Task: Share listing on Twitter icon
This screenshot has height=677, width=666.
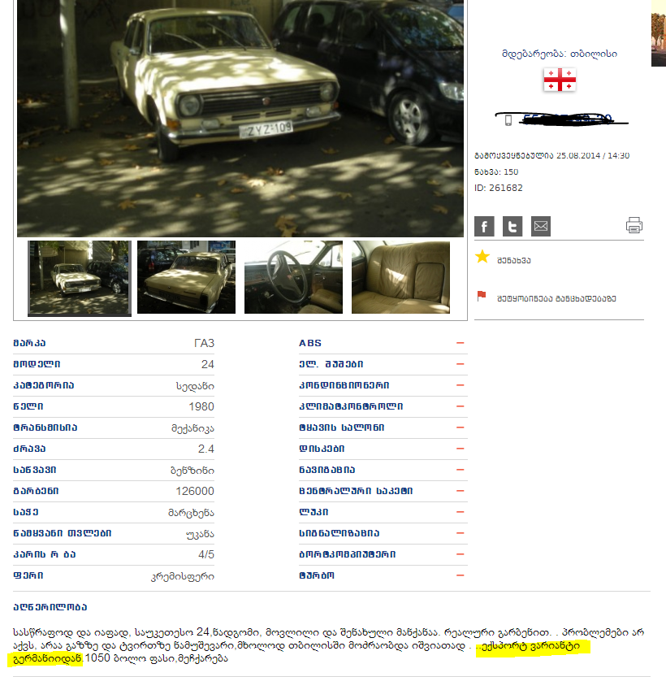Action: pyautogui.click(x=512, y=226)
